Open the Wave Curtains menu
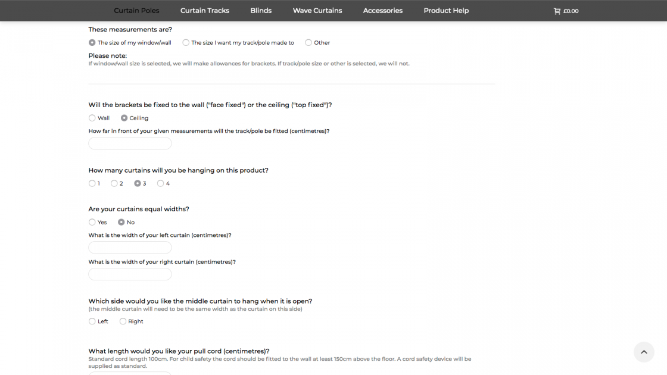The width and height of the screenshot is (667, 375). (317, 11)
